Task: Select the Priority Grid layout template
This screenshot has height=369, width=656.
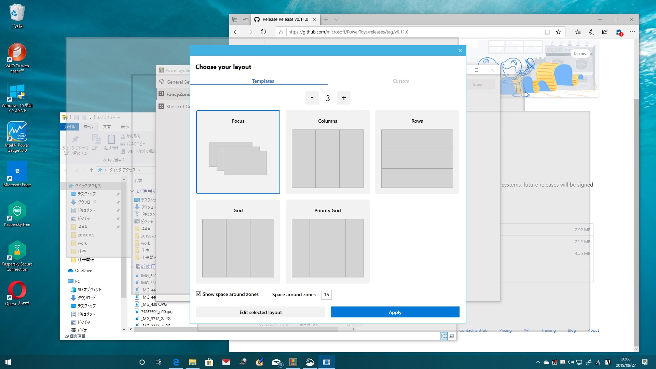Action: (328, 242)
